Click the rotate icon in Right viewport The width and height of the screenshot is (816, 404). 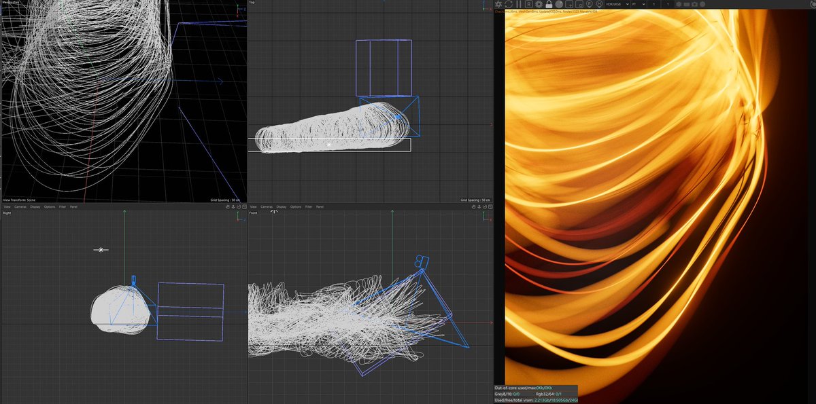(x=239, y=206)
